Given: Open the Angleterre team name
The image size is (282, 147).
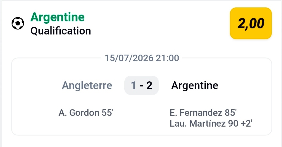Looking at the screenshot, I should click(x=87, y=85).
